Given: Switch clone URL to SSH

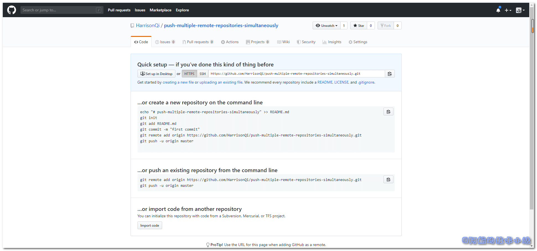Looking at the screenshot, I should pyautogui.click(x=203, y=74).
